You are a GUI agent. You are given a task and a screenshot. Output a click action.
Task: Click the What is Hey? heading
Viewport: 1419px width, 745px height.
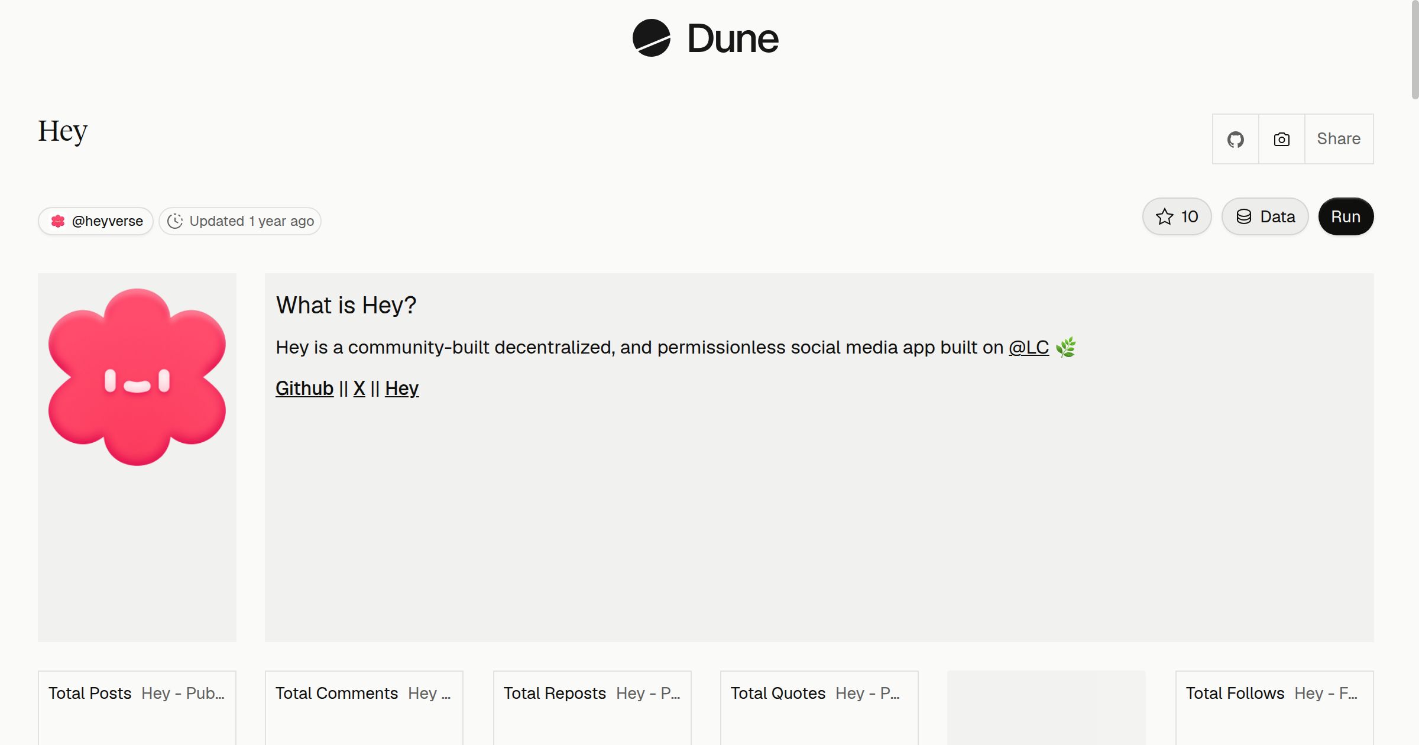coord(346,305)
